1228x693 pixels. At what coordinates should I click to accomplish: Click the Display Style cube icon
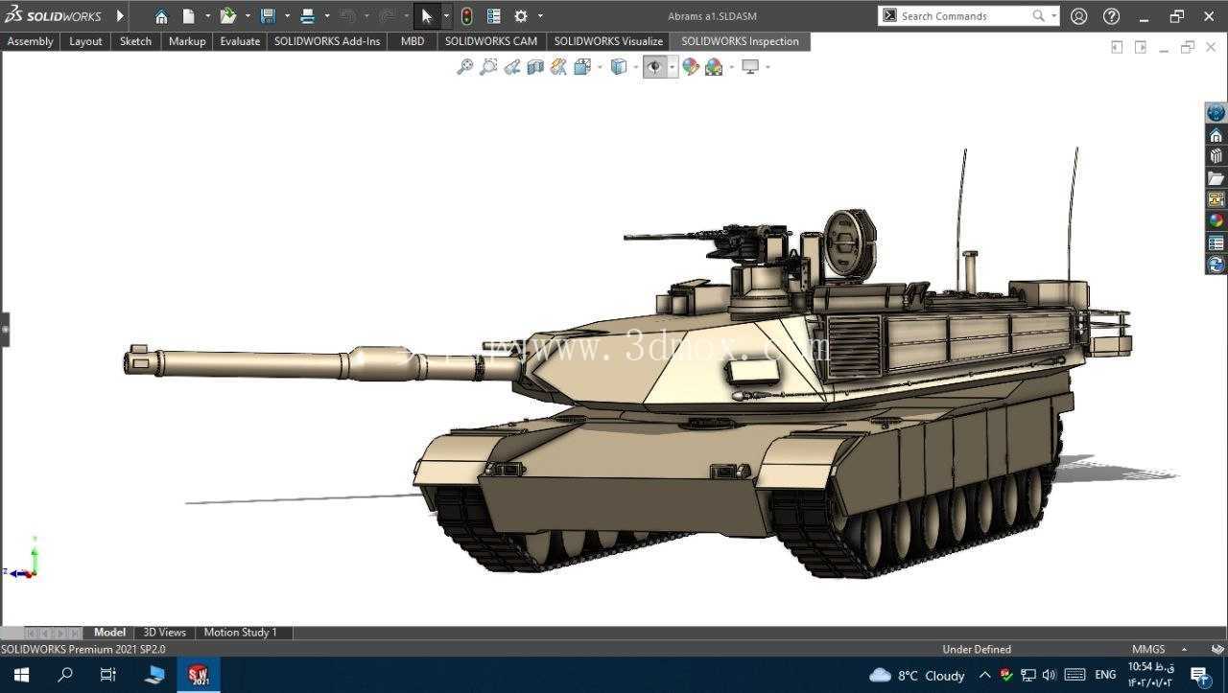619,67
